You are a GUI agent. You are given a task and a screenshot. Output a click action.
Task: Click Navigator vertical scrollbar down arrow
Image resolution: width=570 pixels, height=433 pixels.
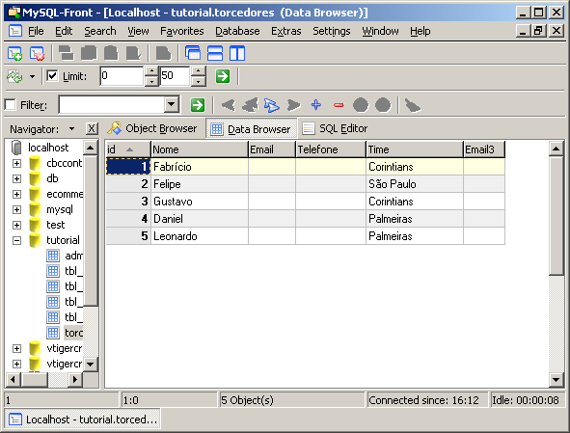point(90,364)
